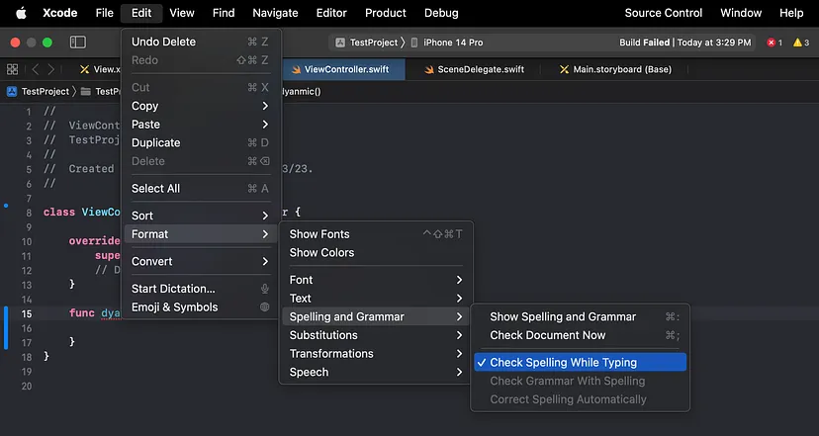The height and width of the screenshot is (436, 819).
Task: Click the 'override' keyword on line 10
Action: [x=94, y=240]
